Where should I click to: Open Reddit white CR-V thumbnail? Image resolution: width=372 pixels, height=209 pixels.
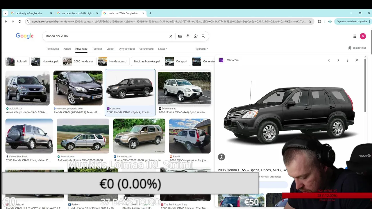(x=190, y=136)
